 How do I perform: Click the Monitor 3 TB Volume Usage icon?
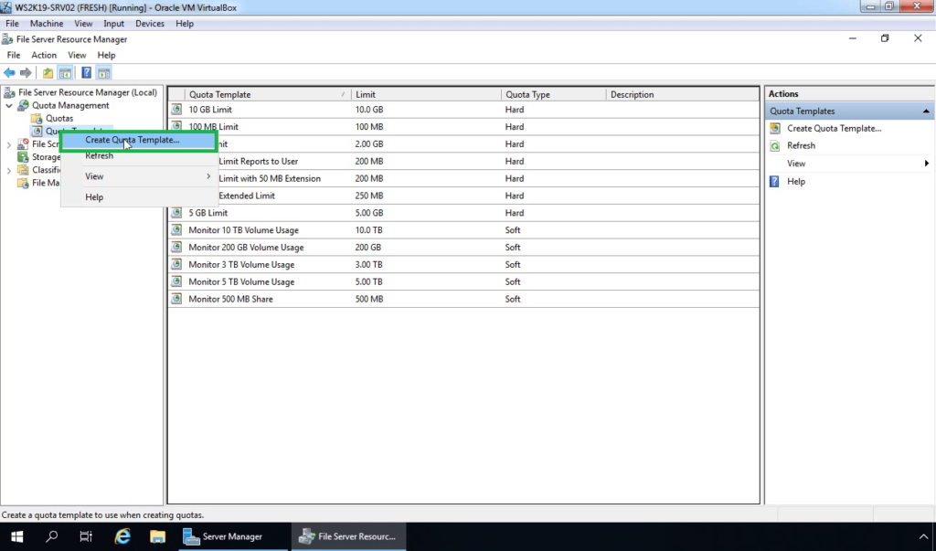[176, 264]
